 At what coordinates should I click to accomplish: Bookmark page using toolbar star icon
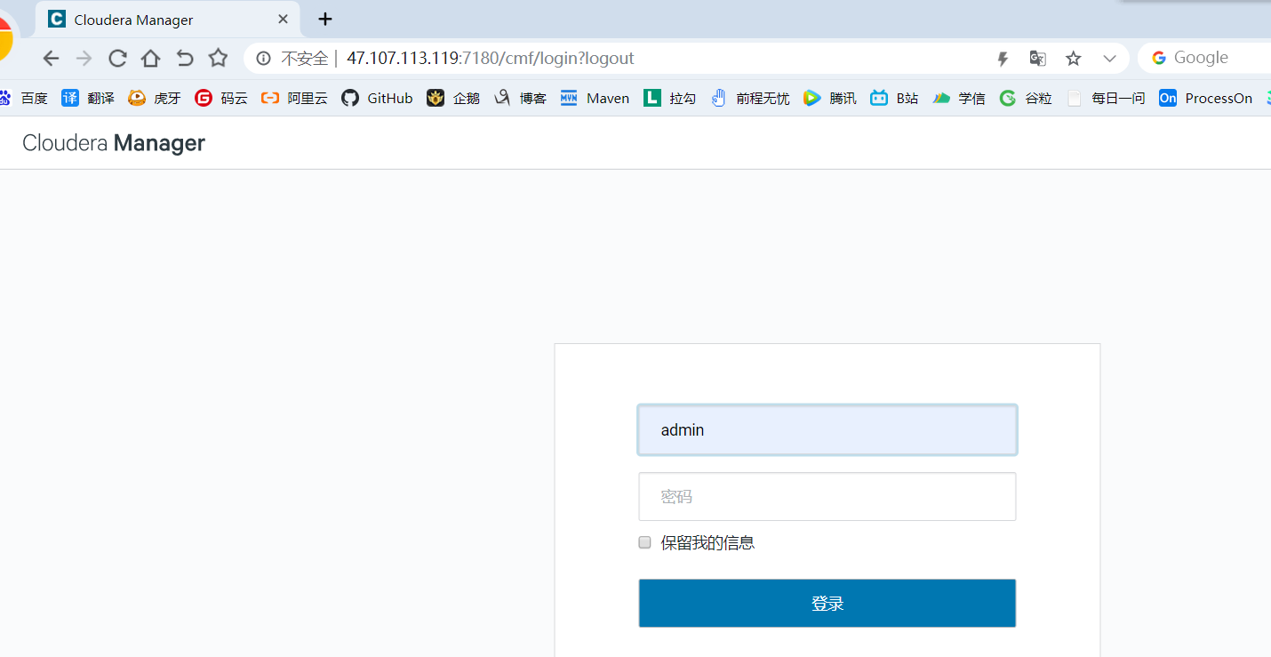tap(218, 59)
